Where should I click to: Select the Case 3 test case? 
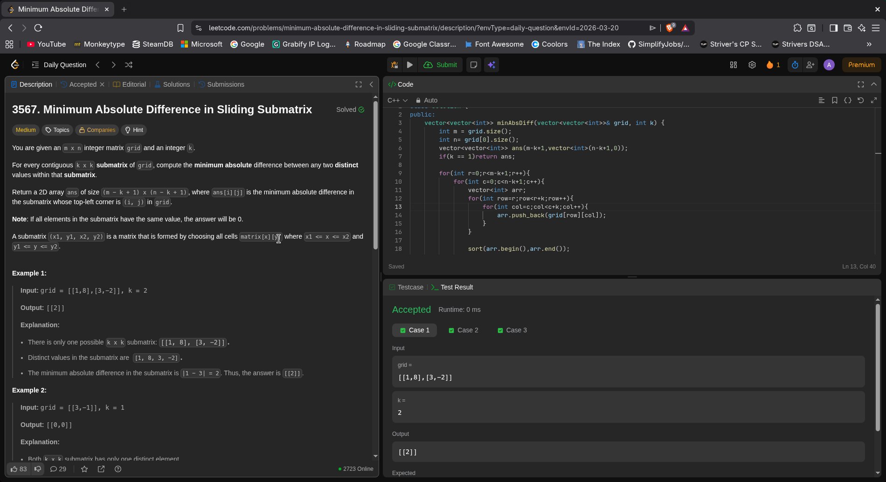tap(512, 330)
